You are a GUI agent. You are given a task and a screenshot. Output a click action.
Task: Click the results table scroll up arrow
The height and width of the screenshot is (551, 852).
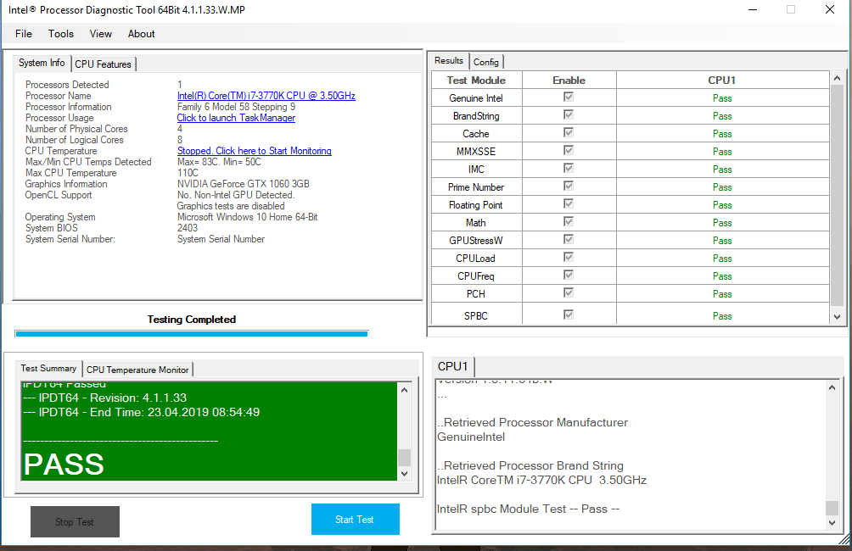click(x=837, y=79)
